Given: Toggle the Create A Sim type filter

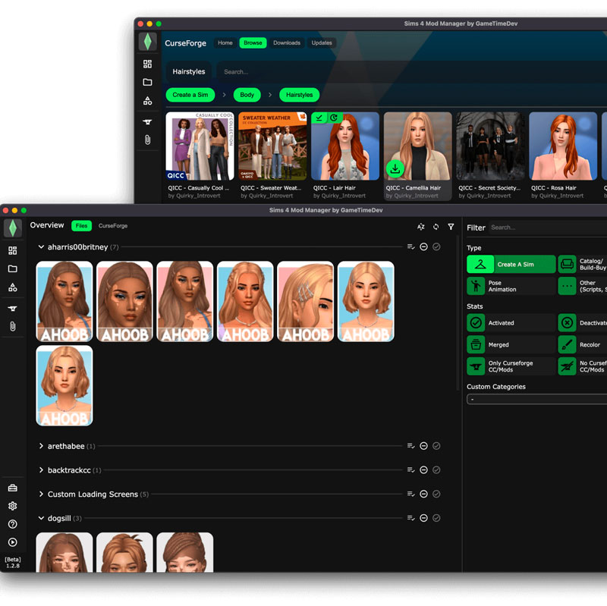Looking at the screenshot, I should click(511, 264).
